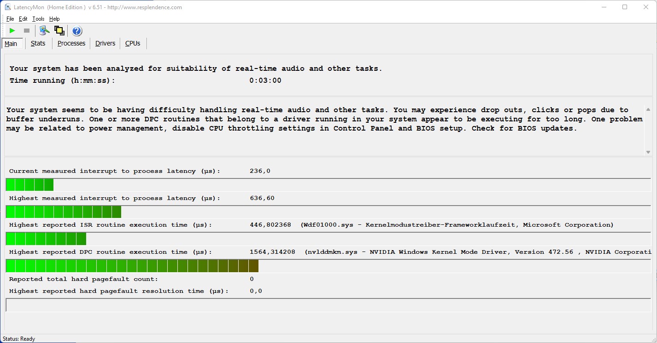Open help via blue question mark icon

point(77,31)
